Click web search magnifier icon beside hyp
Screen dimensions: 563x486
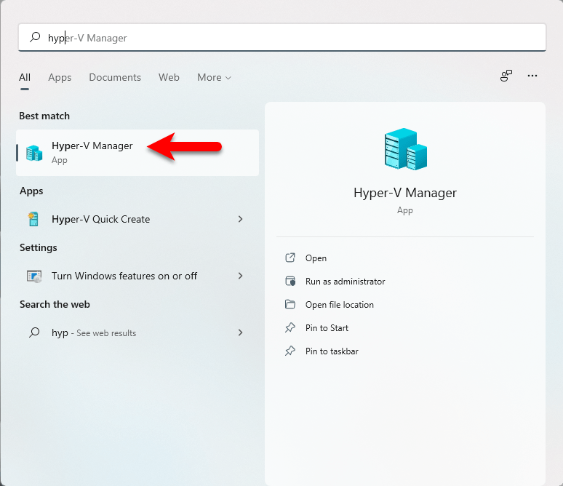(x=34, y=332)
